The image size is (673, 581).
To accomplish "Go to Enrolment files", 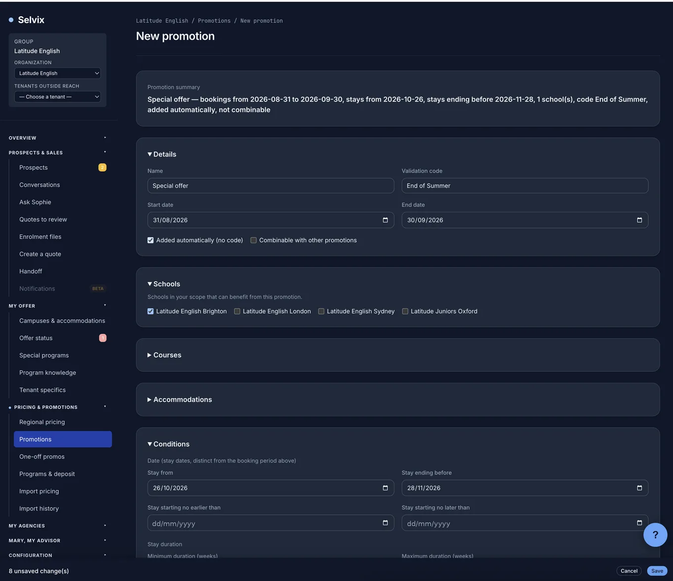I will click(x=63, y=237).
